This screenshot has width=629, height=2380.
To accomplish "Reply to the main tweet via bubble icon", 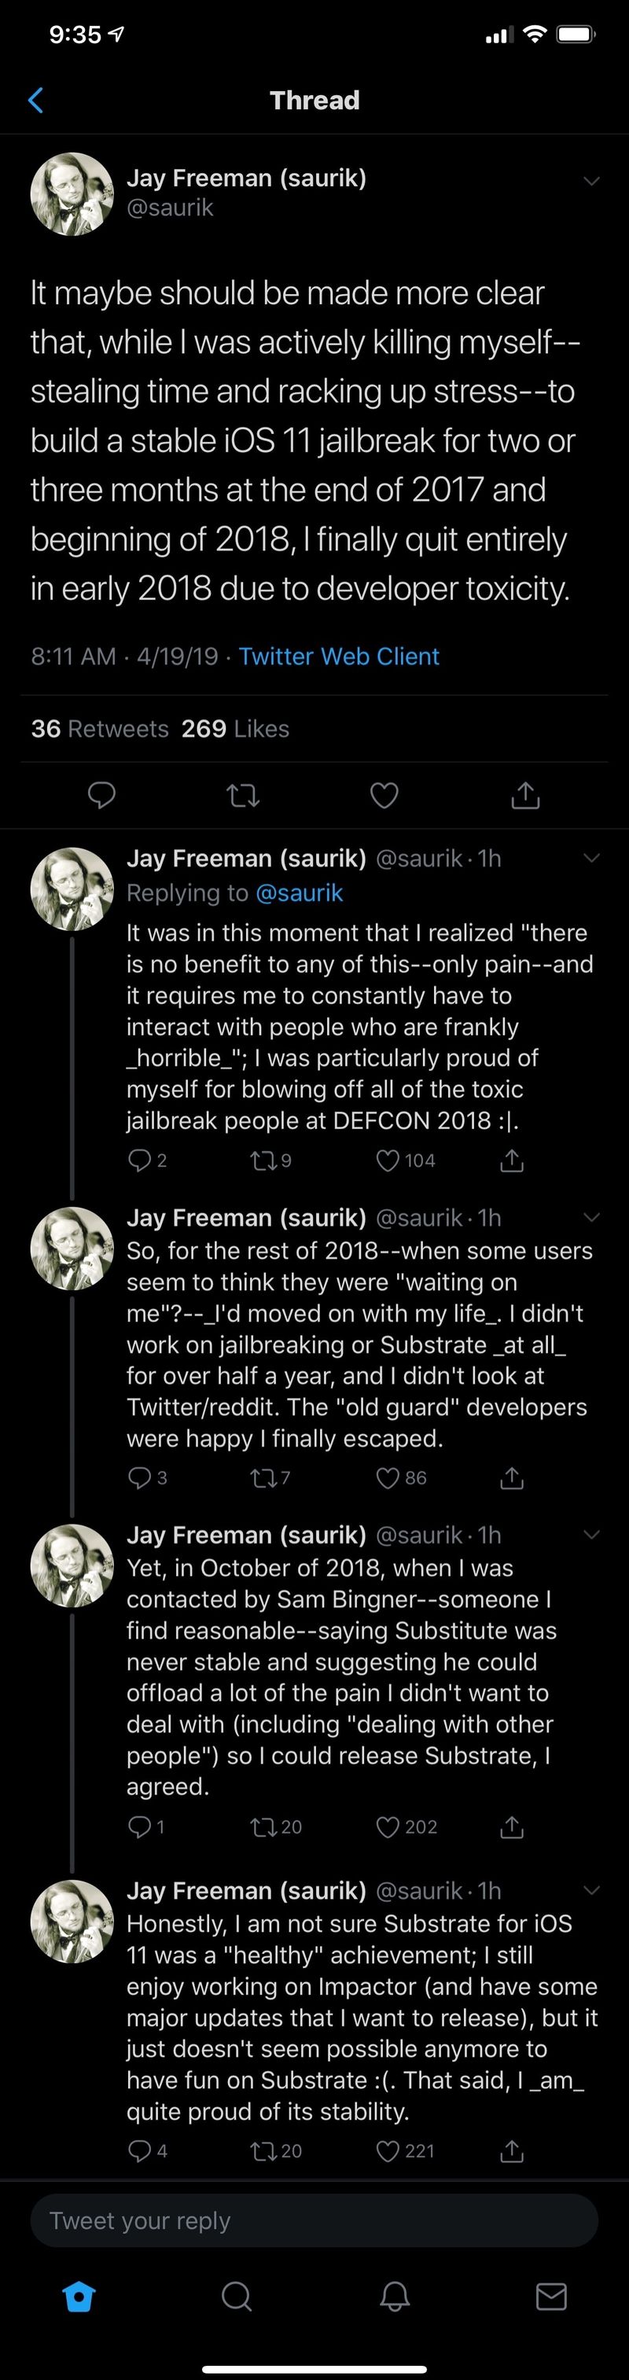I will pyautogui.click(x=101, y=795).
